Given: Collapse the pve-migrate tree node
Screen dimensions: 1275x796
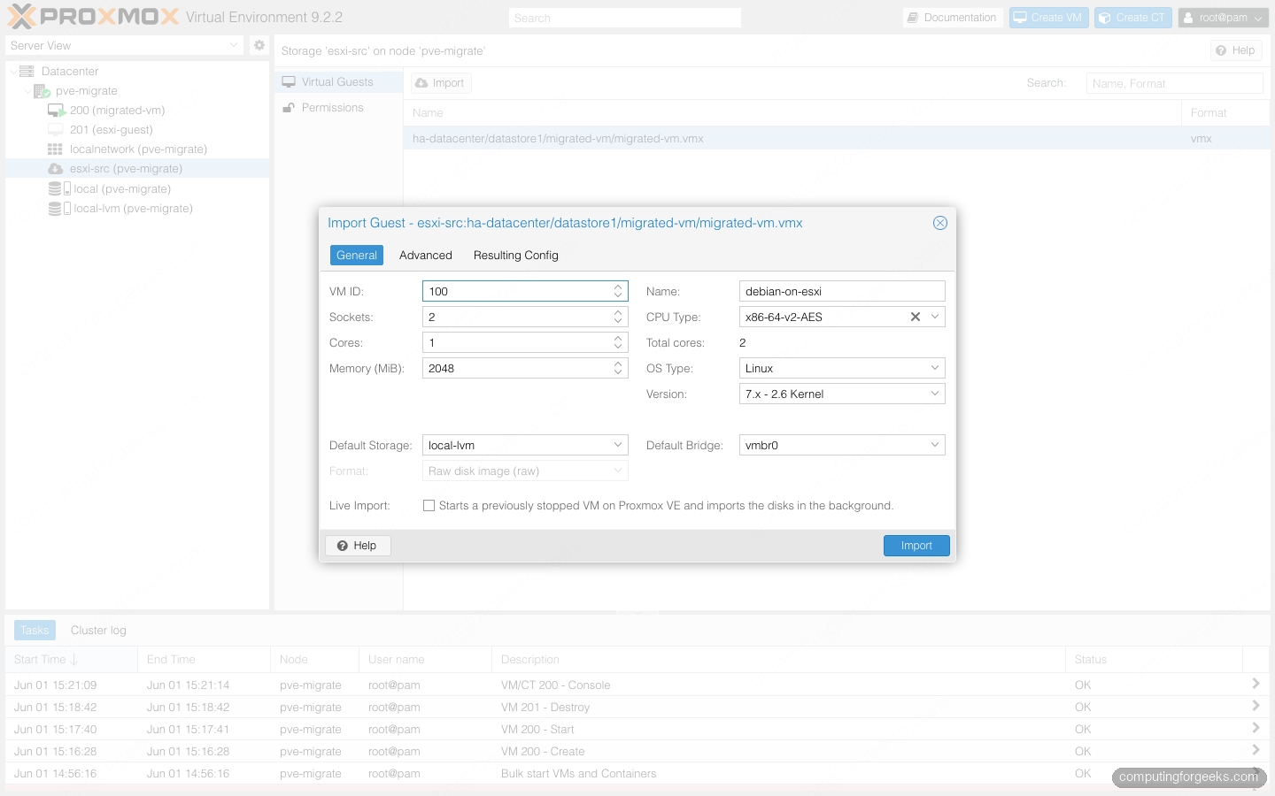Looking at the screenshot, I should (27, 91).
